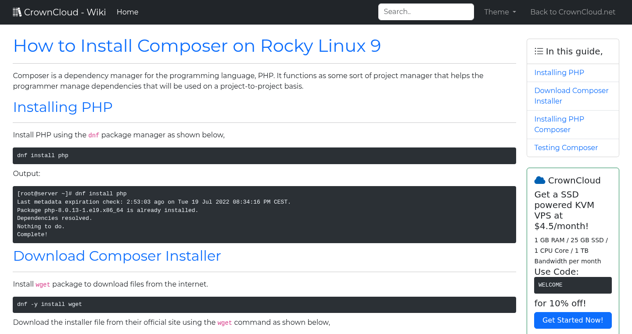
Task: Navigate via the 'Installing PHP Composer' link
Action: tap(559, 124)
